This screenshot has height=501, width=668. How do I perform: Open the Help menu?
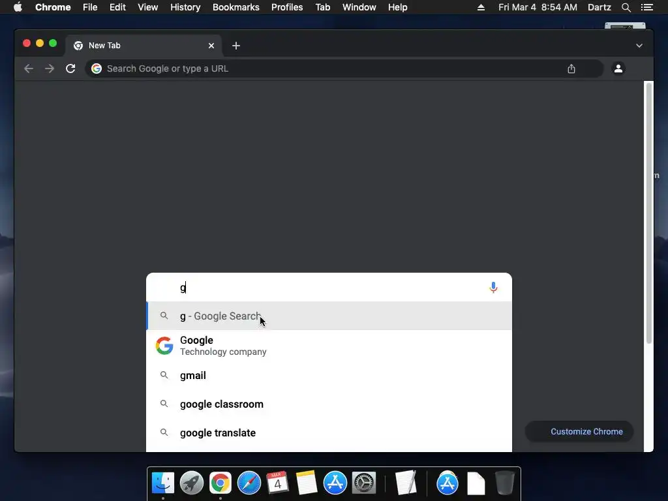(397, 7)
